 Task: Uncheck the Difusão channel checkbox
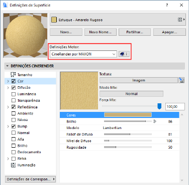[x=14, y=88]
